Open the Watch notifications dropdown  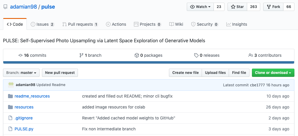200,7
